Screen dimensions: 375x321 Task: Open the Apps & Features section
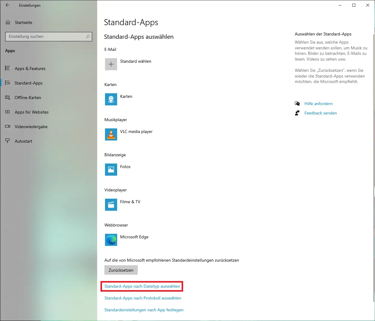pyautogui.click(x=30, y=68)
